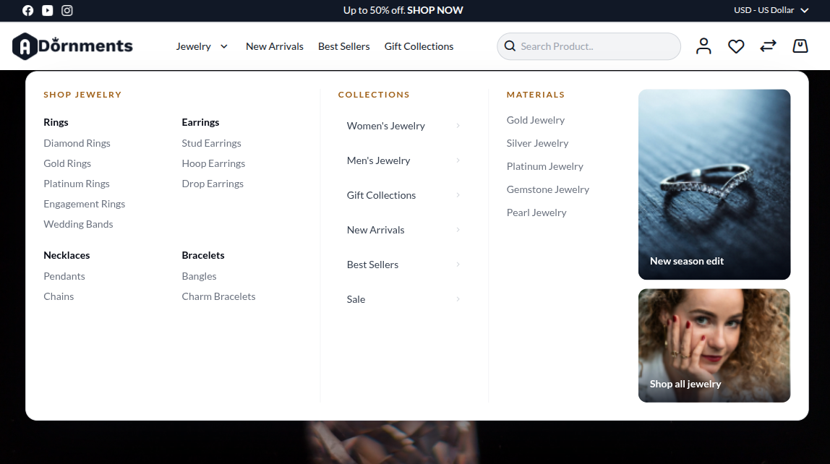Screen dimensions: 830x464
Task: Open the USD currency dropdown
Action: click(x=771, y=10)
